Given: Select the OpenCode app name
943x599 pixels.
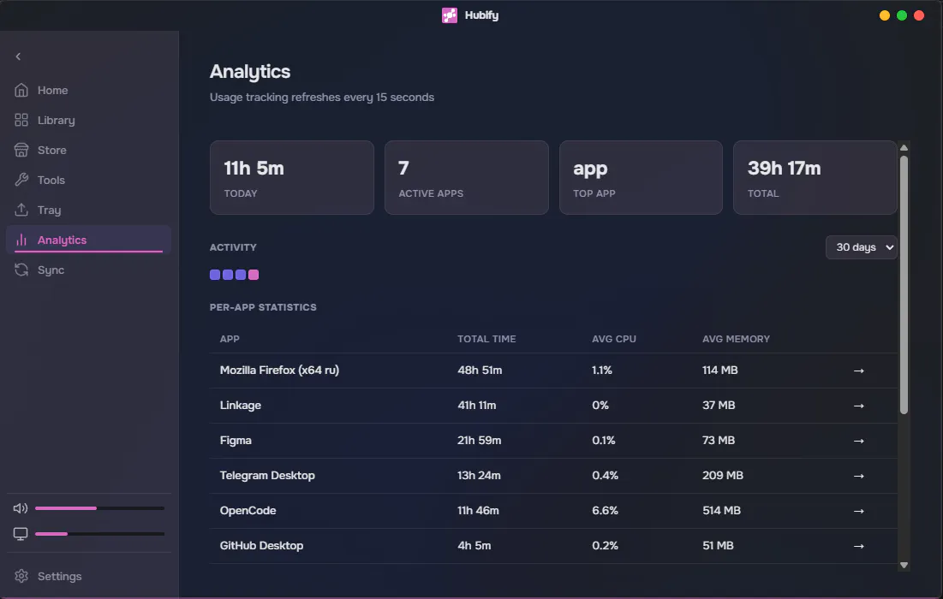Looking at the screenshot, I should coord(248,511).
